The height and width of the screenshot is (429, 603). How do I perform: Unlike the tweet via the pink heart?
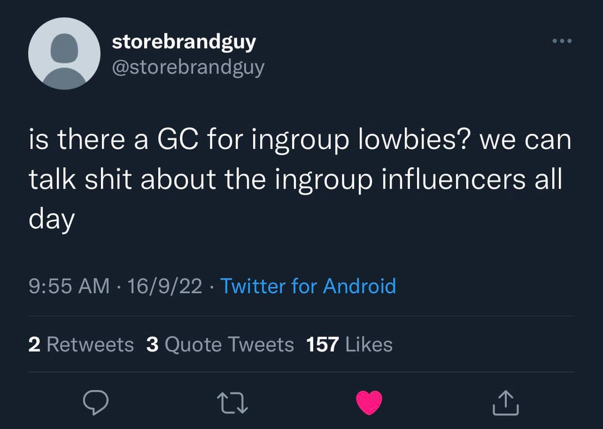pyautogui.click(x=369, y=403)
